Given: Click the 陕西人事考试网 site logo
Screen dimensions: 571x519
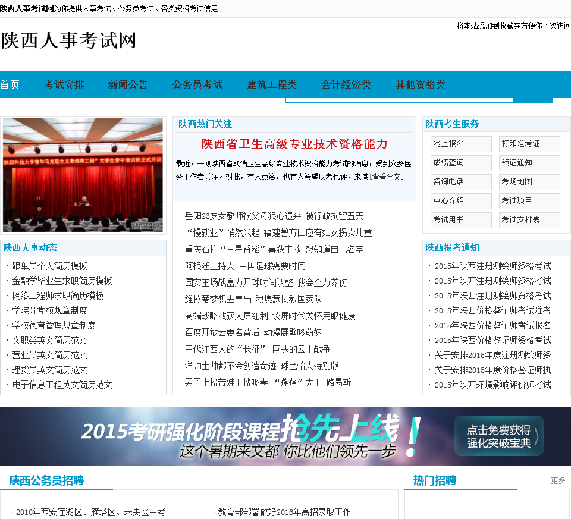Looking at the screenshot, I should click(69, 40).
